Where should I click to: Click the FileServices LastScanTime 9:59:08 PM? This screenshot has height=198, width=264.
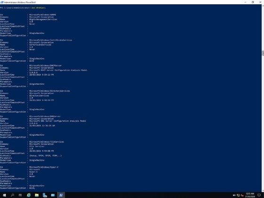pyautogui.click(x=41, y=151)
